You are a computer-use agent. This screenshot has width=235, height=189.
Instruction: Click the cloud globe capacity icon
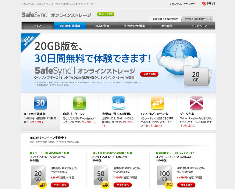118,103
